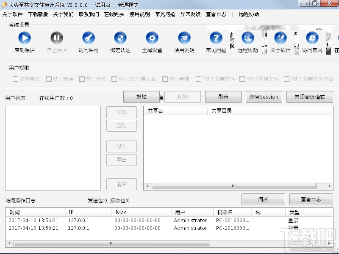Open 全局设置 gear icon
This screenshot has width=339, height=254.
(x=152, y=38)
